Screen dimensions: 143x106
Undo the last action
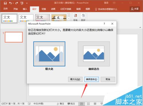coord(11,3)
